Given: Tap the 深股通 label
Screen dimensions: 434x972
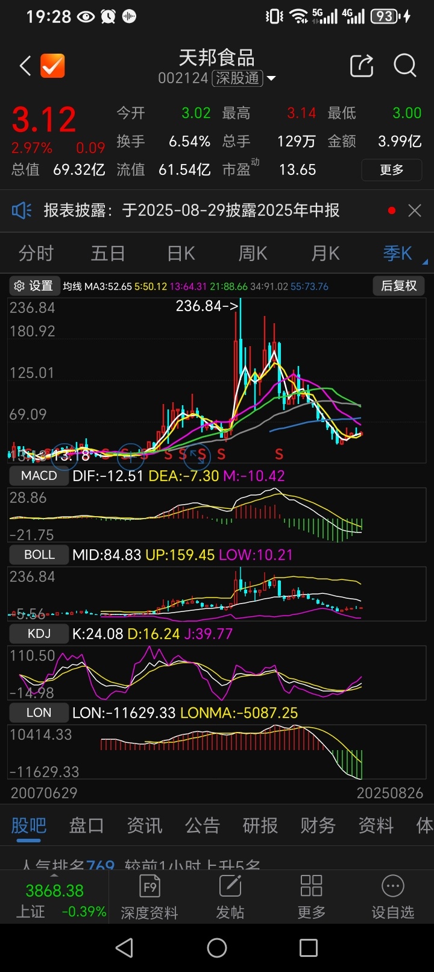Looking at the screenshot, I should [x=237, y=78].
